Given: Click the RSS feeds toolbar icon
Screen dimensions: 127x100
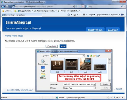Looking at the screenshot, I should (x=74, y=15).
